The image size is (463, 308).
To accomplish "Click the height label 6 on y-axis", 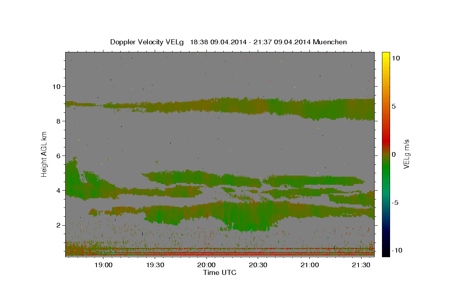I will click(x=58, y=156).
